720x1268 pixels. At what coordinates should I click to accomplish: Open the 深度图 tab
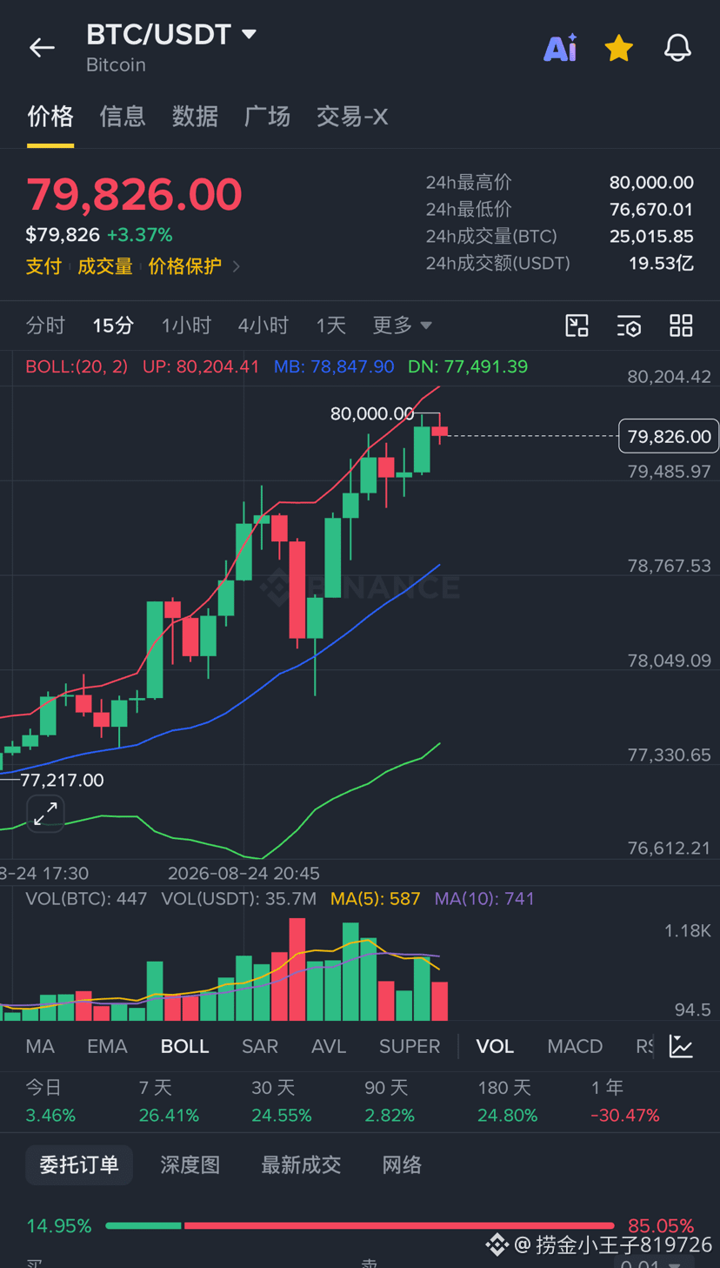190,1165
